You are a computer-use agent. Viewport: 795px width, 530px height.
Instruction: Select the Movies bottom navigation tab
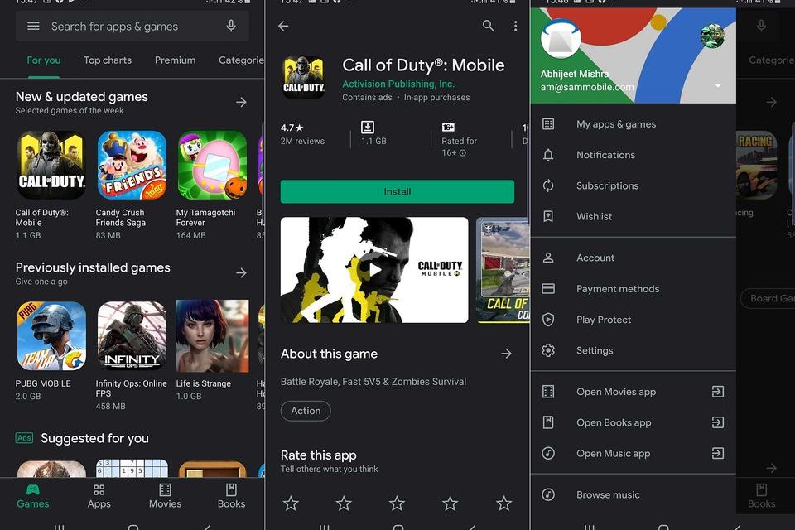pyautogui.click(x=165, y=497)
